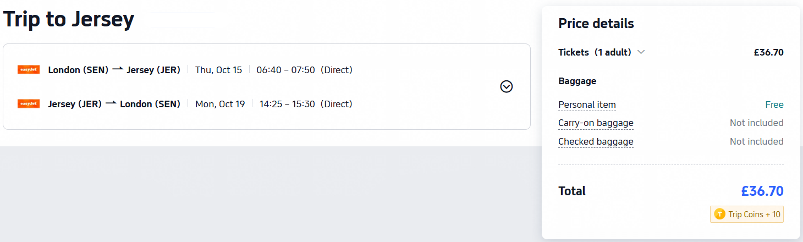Click the easyJet logo on return flight
Image resolution: width=803 pixels, height=242 pixels.
[29, 103]
